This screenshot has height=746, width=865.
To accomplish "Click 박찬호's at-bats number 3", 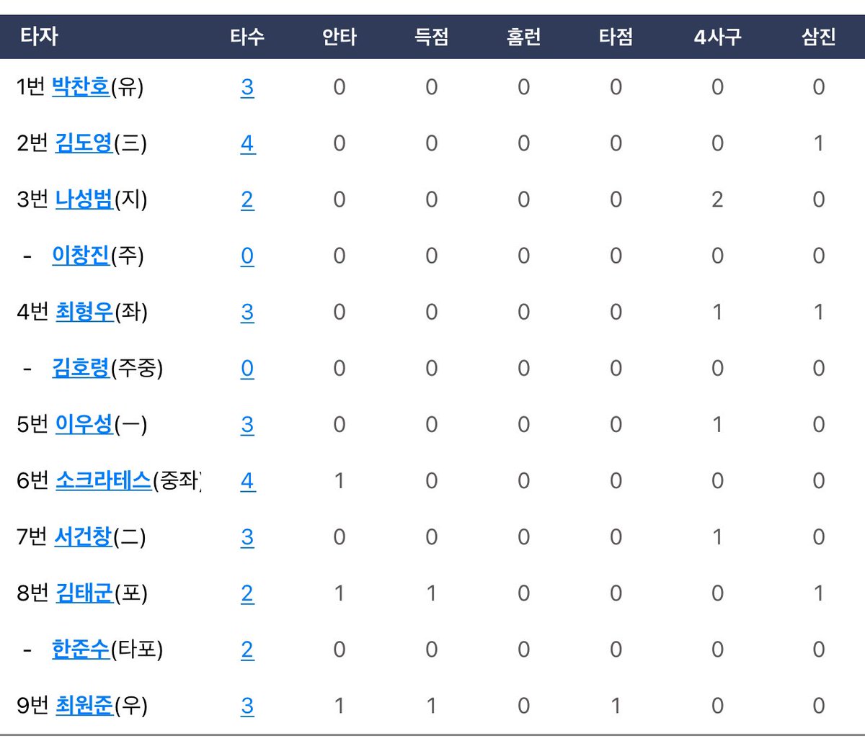I will click(247, 88).
